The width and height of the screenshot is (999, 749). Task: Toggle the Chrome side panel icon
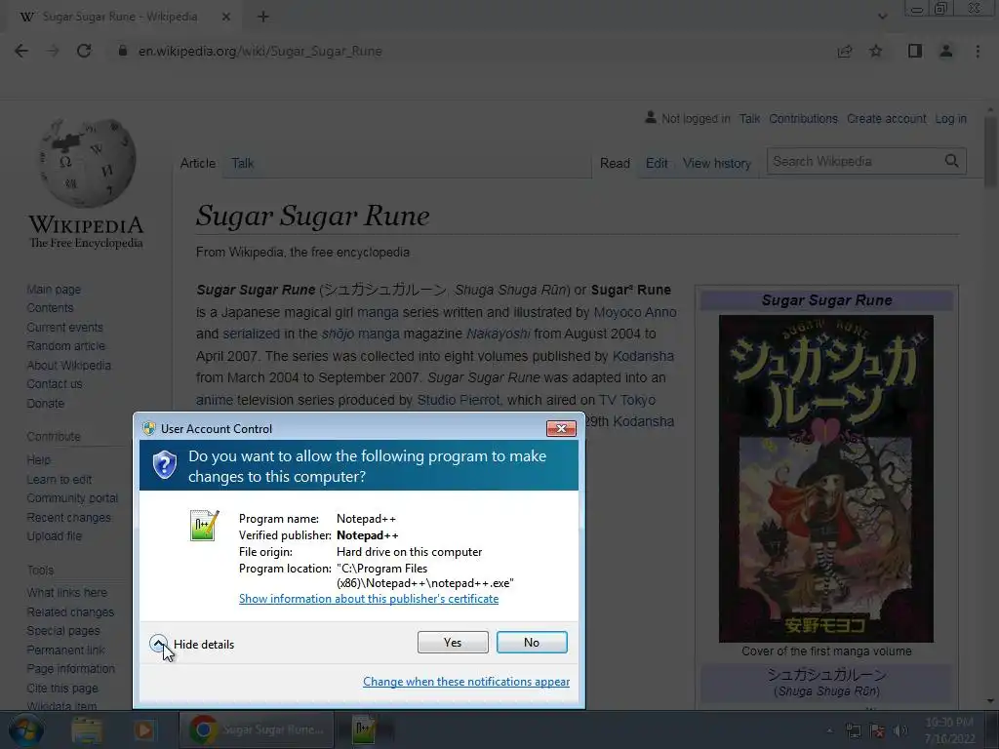[x=915, y=51]
